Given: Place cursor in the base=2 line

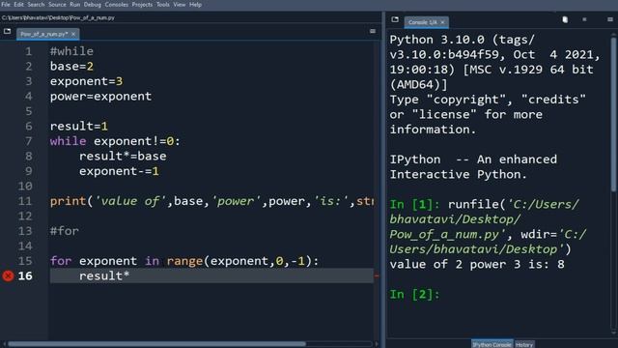Looking at the screenshot, I should [x=71, y=67].
